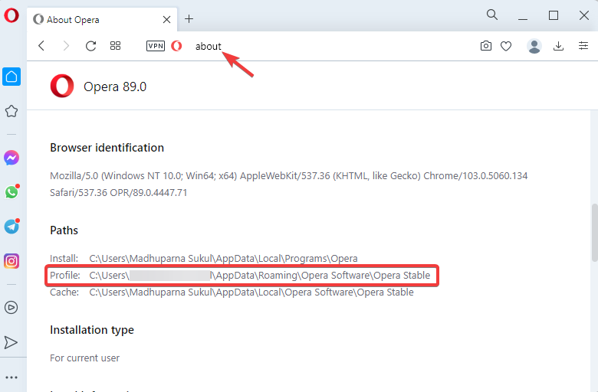Reload the current page

click(90, 46)
